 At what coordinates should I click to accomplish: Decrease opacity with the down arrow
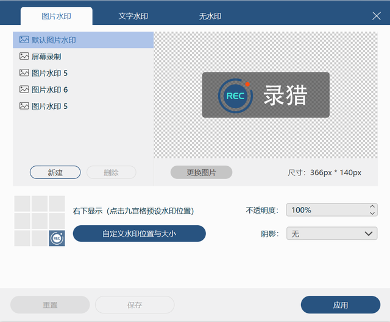372,213
